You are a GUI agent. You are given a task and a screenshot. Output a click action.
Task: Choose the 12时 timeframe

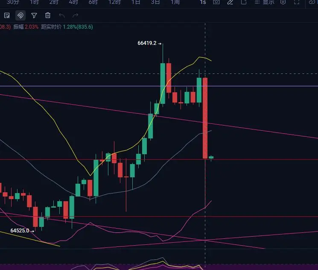point(114,2)
